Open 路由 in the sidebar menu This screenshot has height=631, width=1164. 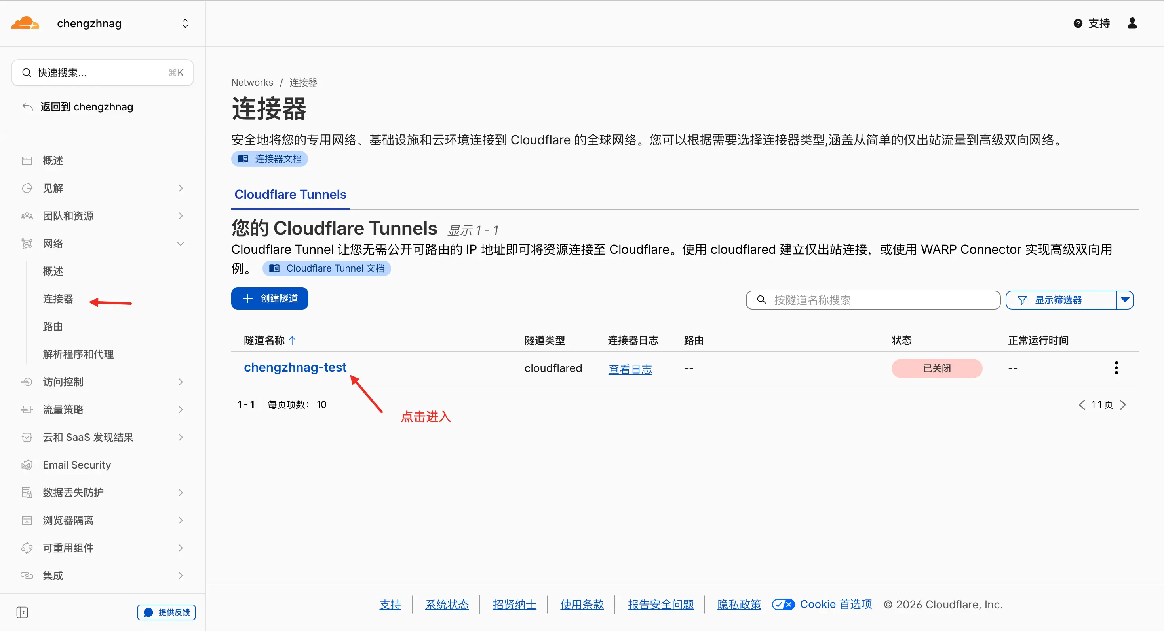tap(53, 326)
